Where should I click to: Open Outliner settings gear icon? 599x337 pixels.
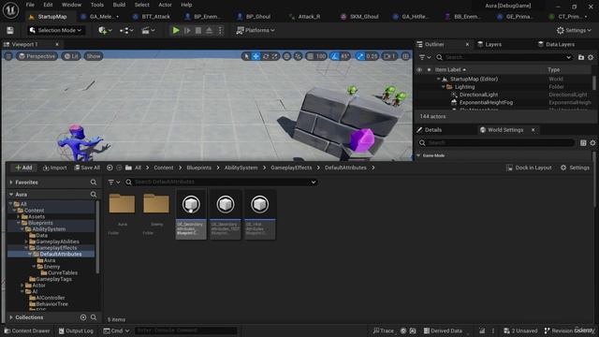coord(591,57)
